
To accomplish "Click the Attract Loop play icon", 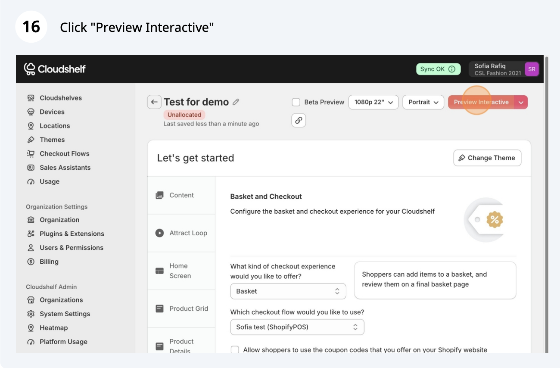I will [159, 233].
